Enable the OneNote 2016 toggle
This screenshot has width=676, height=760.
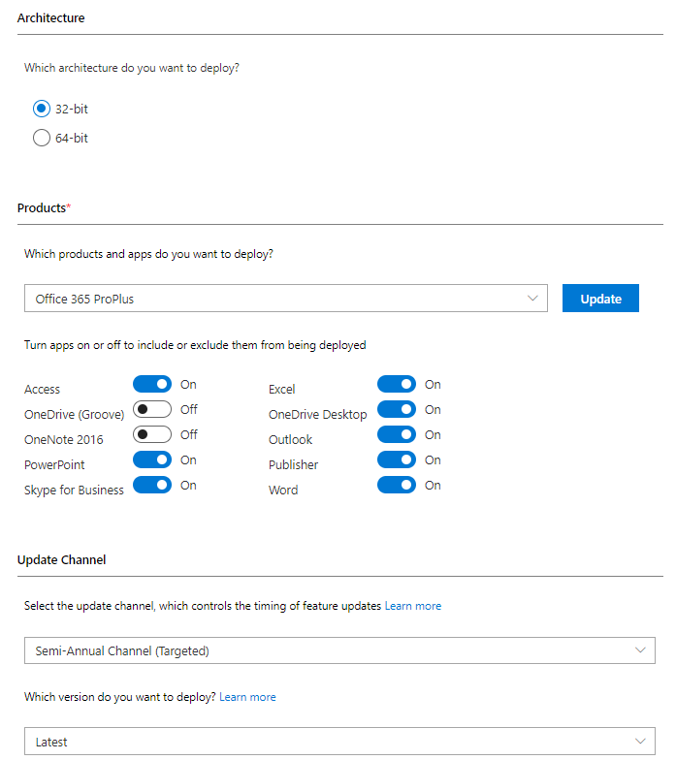click(152, 434)
